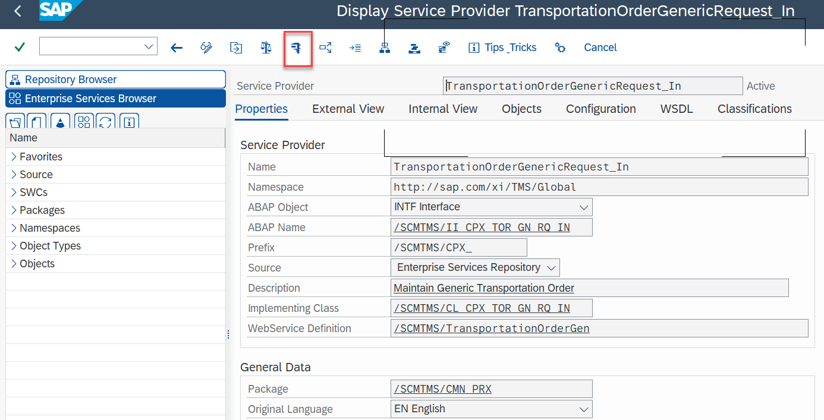Expand the Favorites tree node
This screenshot has height=420, width=824.
14,157
